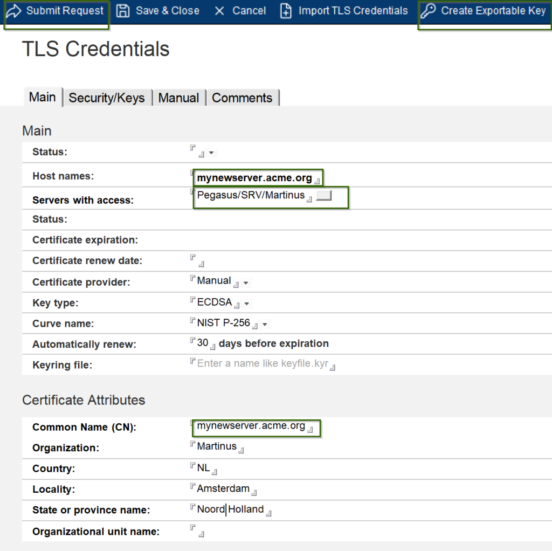Switch to the Security/Keys tab
This screenshot has height=551, width=552.
click(x=107, y=98)
